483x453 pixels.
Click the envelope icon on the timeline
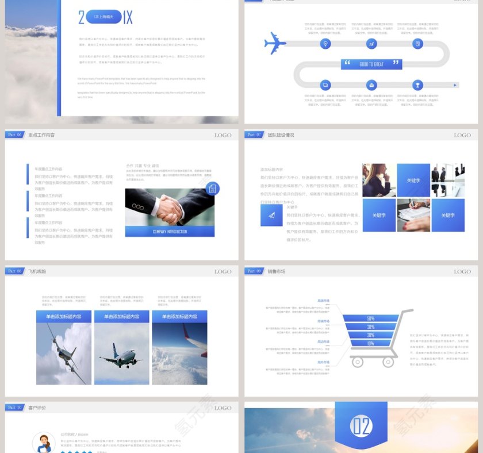(x=371, y=85)
